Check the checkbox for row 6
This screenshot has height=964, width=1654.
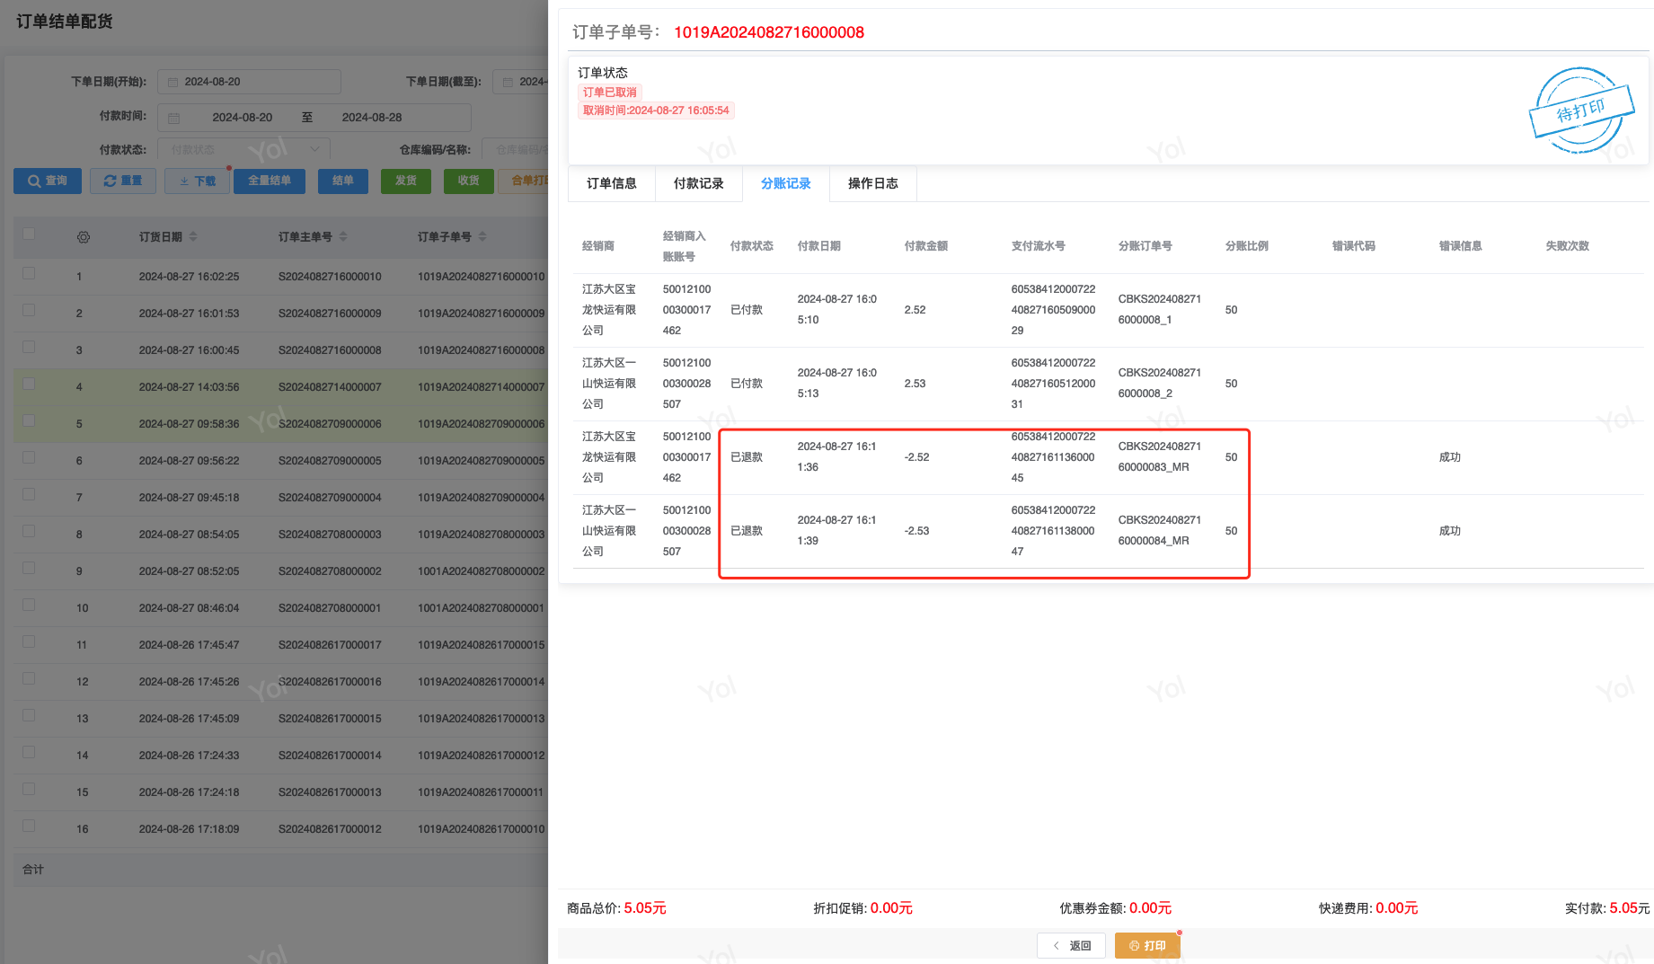click(29, 458)
